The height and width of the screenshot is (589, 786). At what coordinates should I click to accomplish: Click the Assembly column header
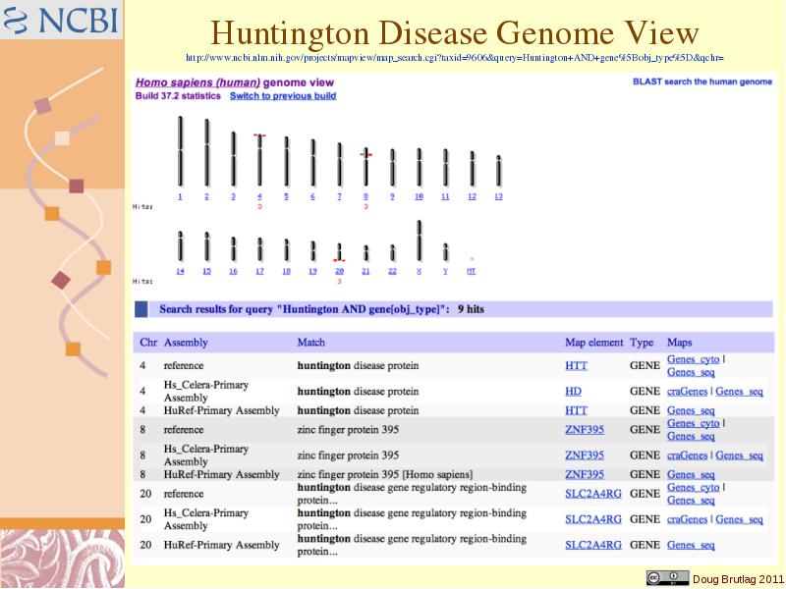click(x=186, y=343)
